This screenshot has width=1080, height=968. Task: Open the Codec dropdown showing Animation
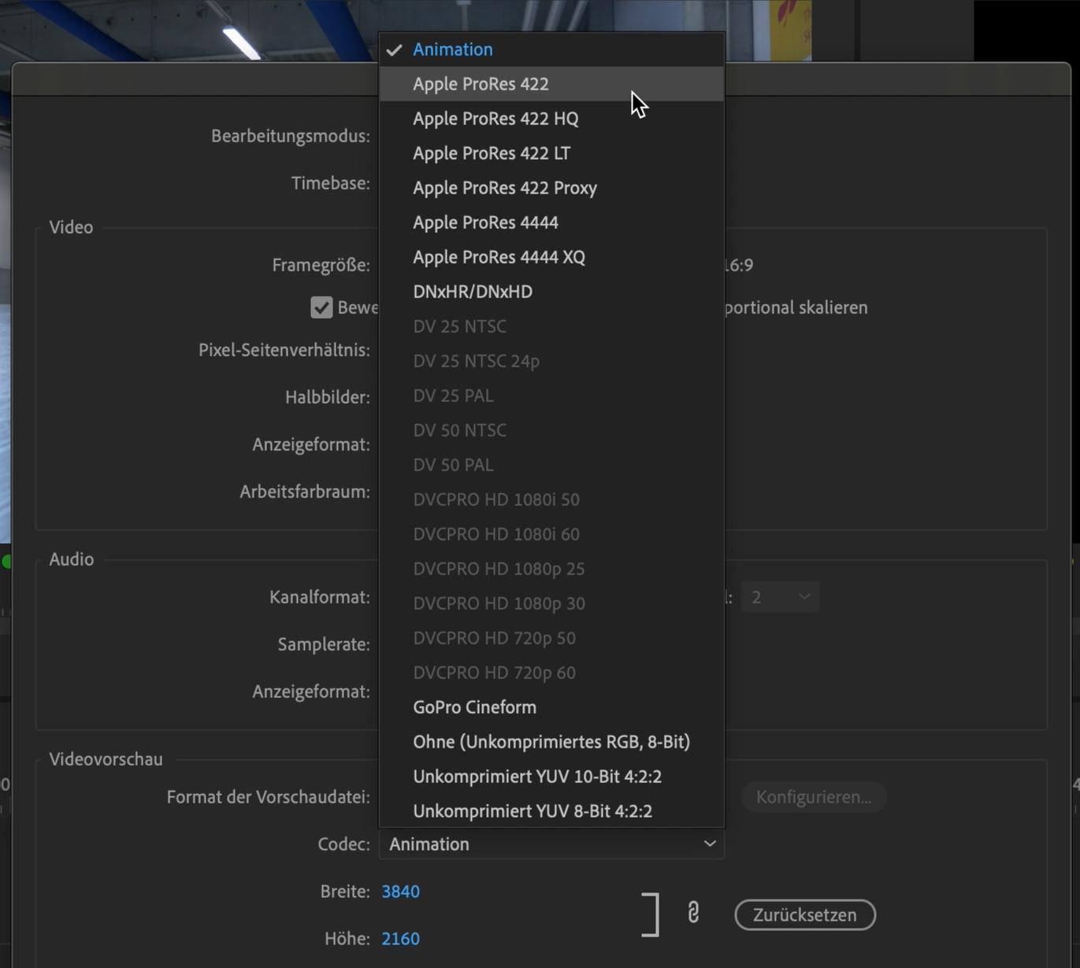[x=551, y=844]
